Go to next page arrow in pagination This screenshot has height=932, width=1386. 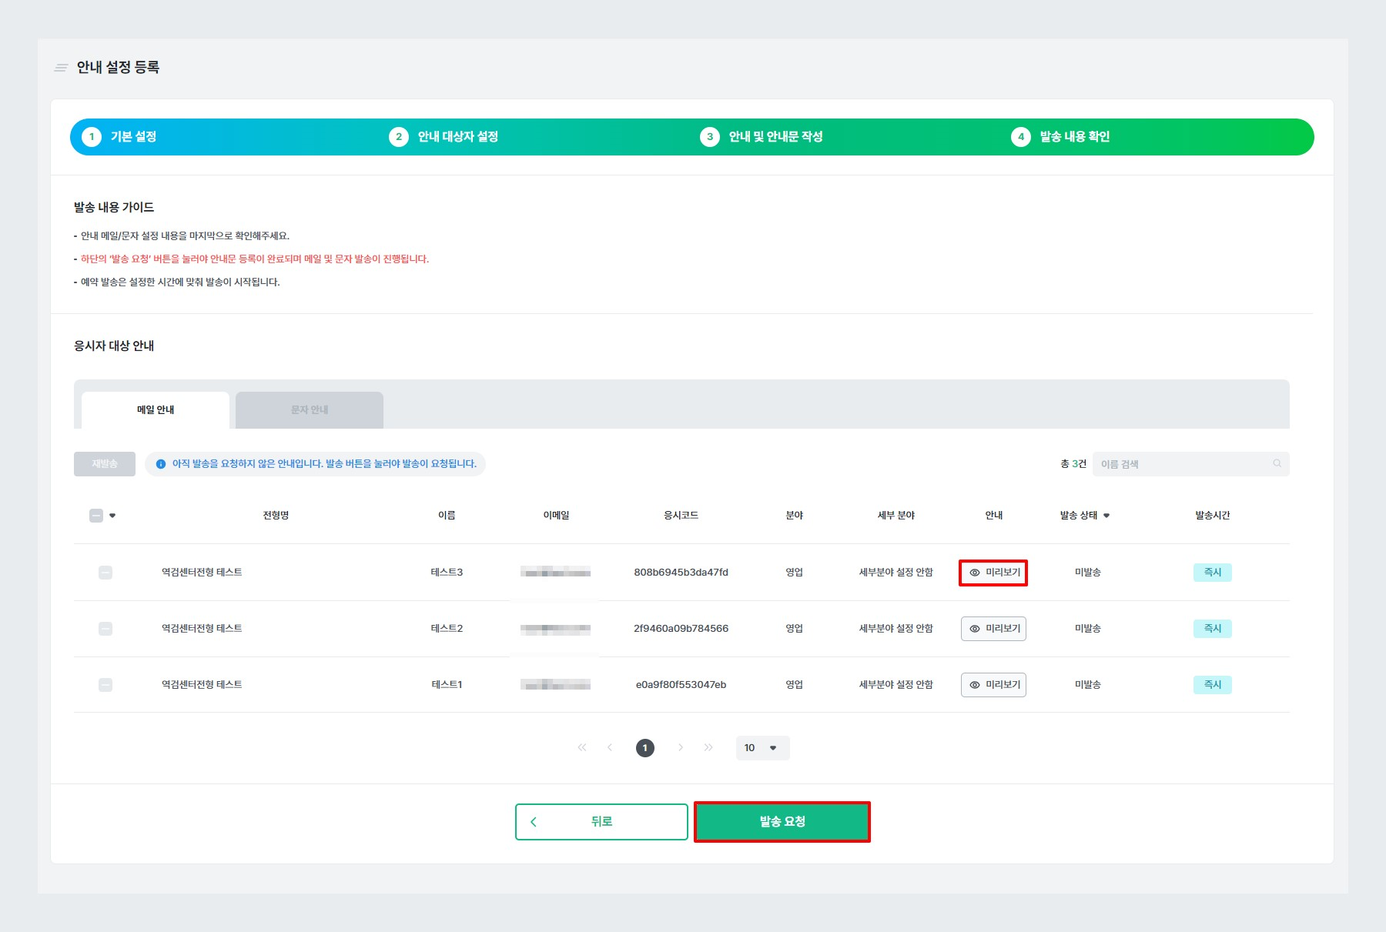coord(681,747)
